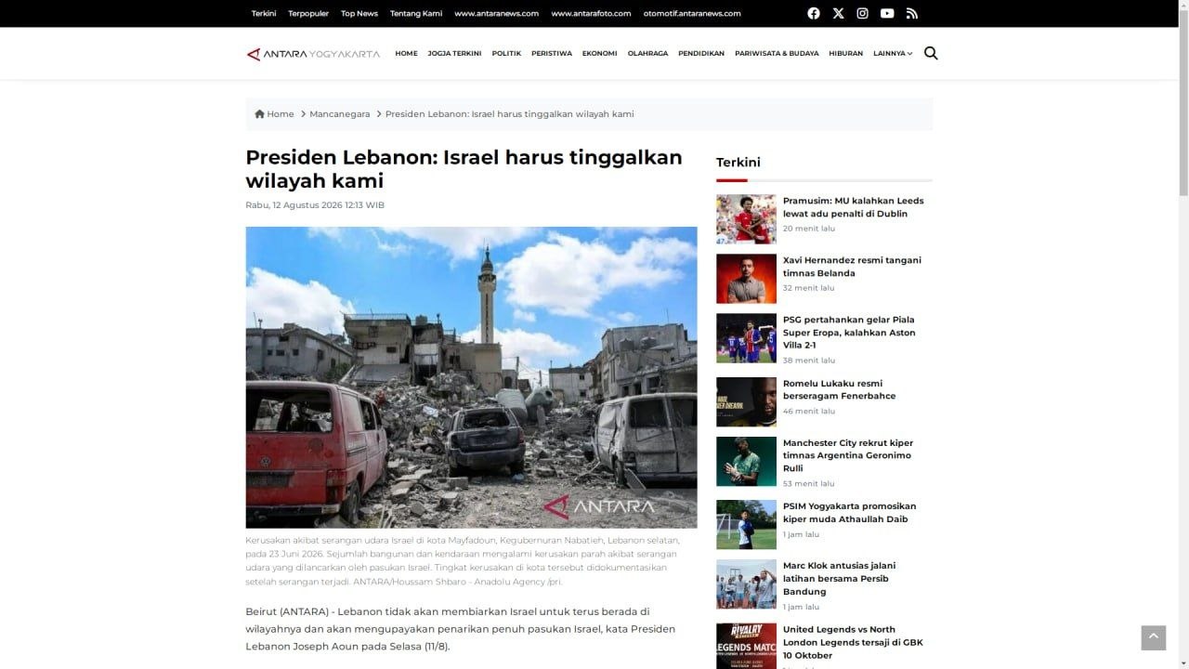Viewport: 1189px width, 669px height.
Task: Click the Terkini link in top bar
Action: (264, 13)
